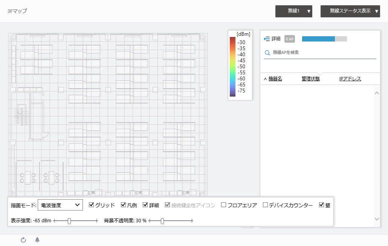
Task: Click the -75 legend value
Action: 241,91
